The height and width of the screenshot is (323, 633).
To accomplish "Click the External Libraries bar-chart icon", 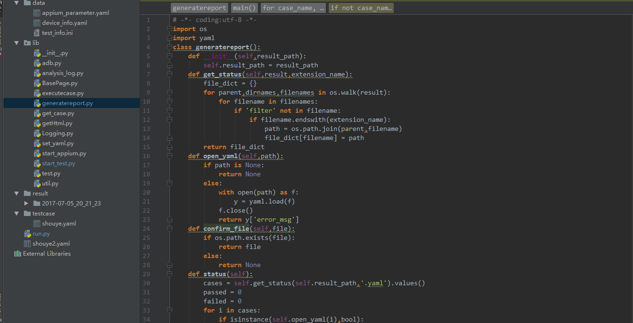I will click(18, 254).
